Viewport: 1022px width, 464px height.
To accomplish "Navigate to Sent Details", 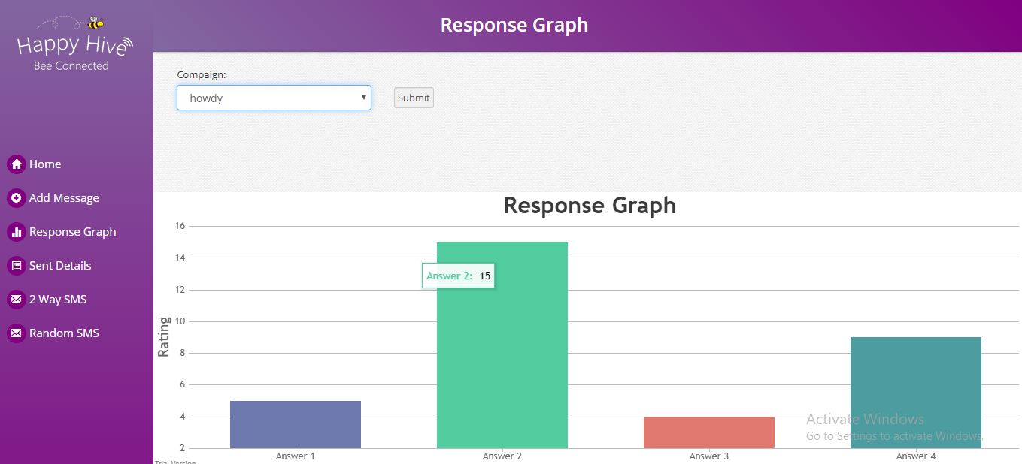I will [60, 266].
